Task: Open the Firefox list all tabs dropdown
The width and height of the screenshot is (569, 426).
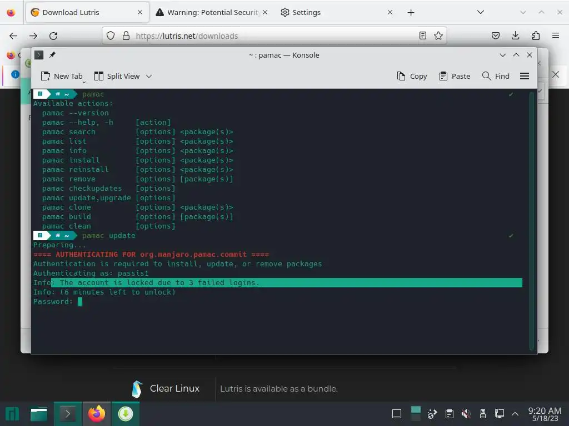Action: pyautogui.click(x=481, y=12)
